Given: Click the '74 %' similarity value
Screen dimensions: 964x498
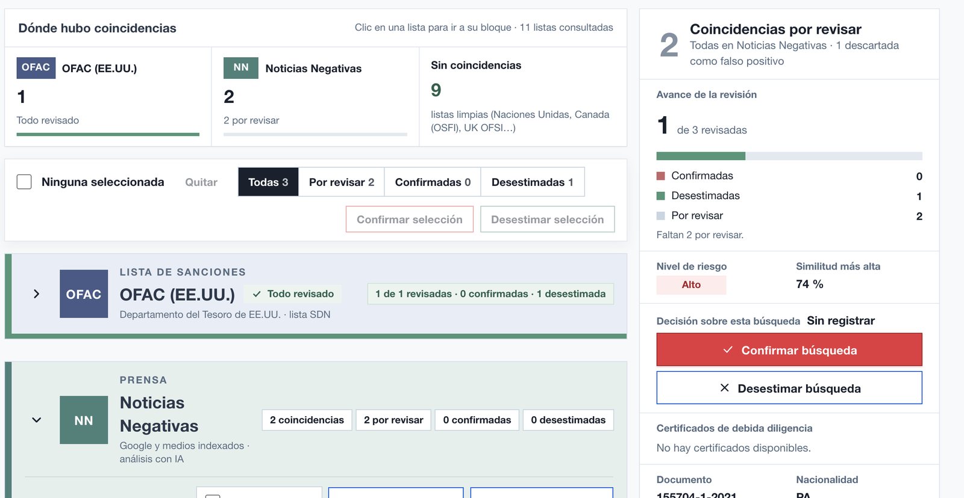Looking at the screenshot, I should coord(809,284).
